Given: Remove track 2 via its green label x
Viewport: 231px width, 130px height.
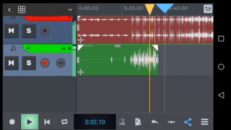Looking at the screenshot, I should (70, 48).
